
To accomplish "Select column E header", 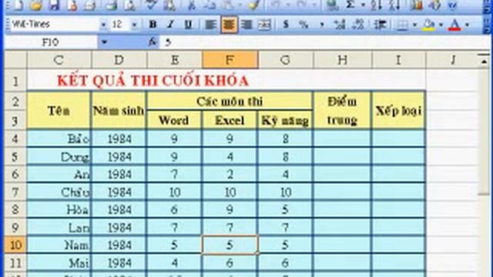I will pyautogui.click(x=175, y=60).
